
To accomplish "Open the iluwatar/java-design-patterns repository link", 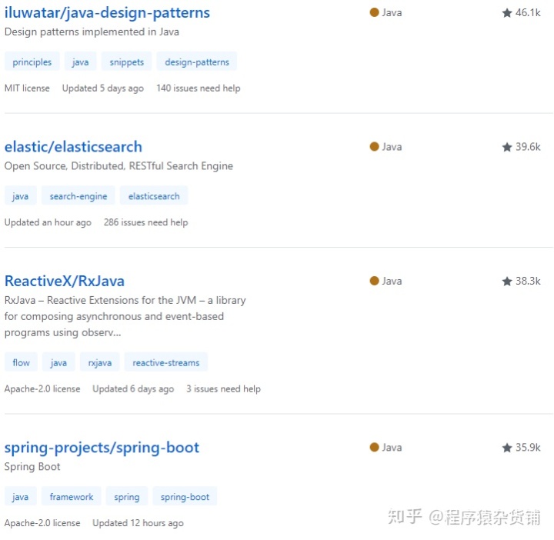I will 107,13.
